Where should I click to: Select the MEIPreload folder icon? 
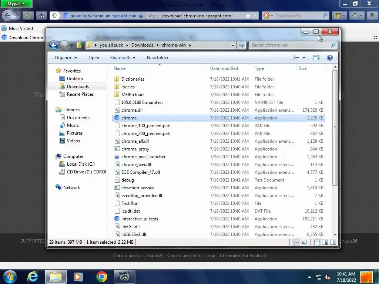coord(117,94)
